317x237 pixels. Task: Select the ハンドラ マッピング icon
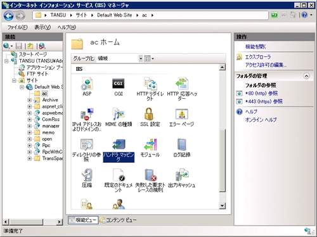[x=119, y=150]
